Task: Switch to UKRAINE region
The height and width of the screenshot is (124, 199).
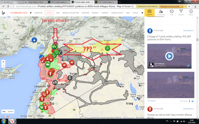Action: tap(38, 13)
